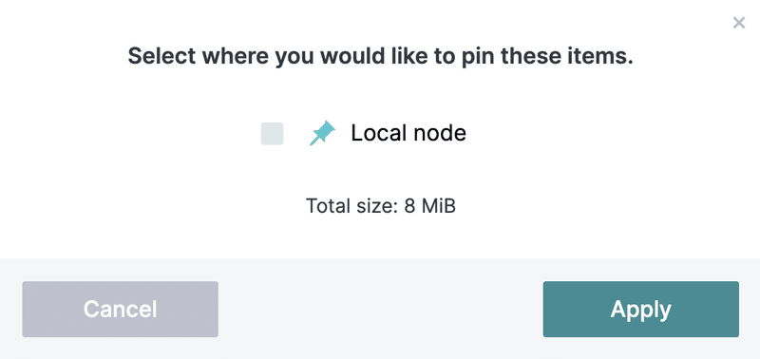Click the "Total size" label
The height and width of the screenshot is (359, 760).
tap(351, 206)
